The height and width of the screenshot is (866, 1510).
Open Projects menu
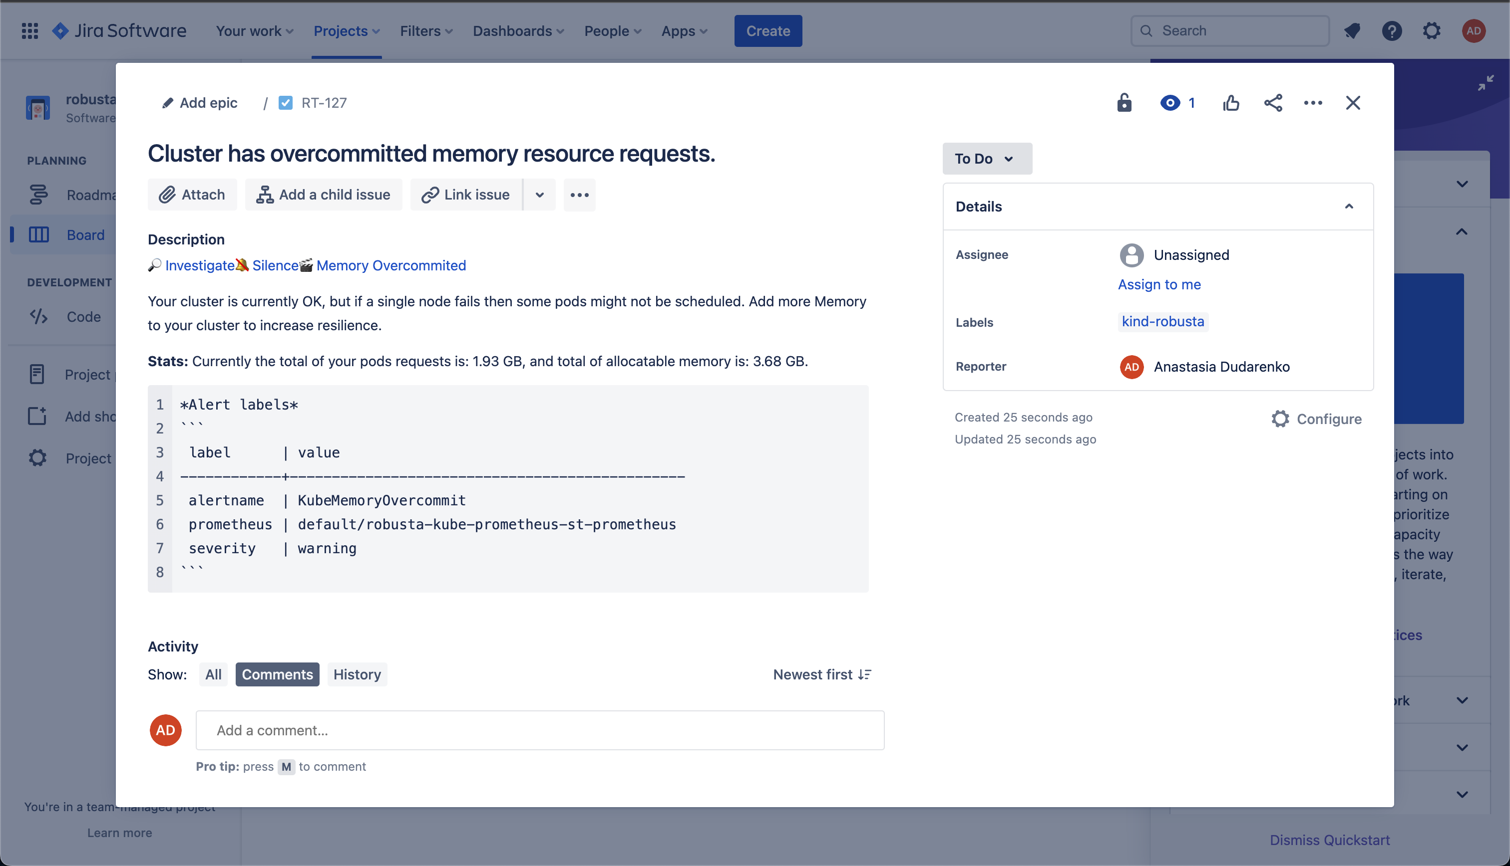(x=347, y=31)
